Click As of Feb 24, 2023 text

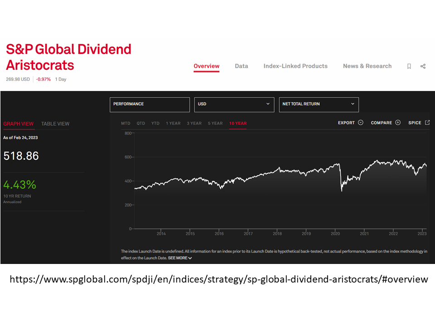pos(20,138)
